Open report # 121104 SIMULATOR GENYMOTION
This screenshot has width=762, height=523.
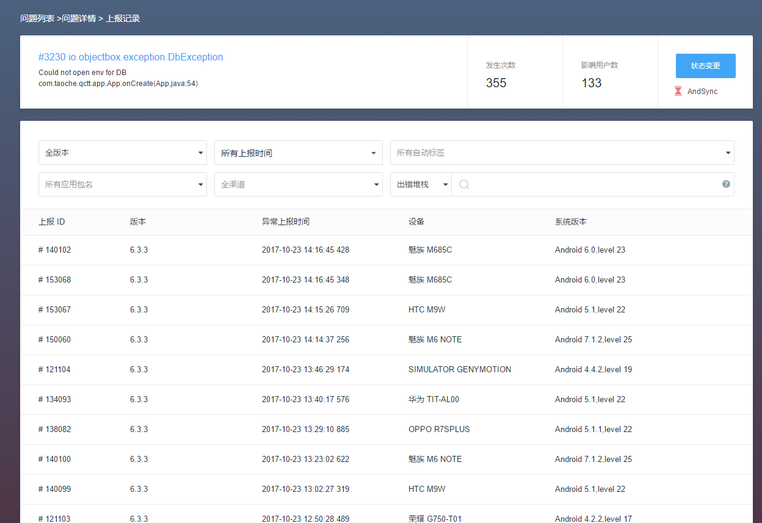386,370
